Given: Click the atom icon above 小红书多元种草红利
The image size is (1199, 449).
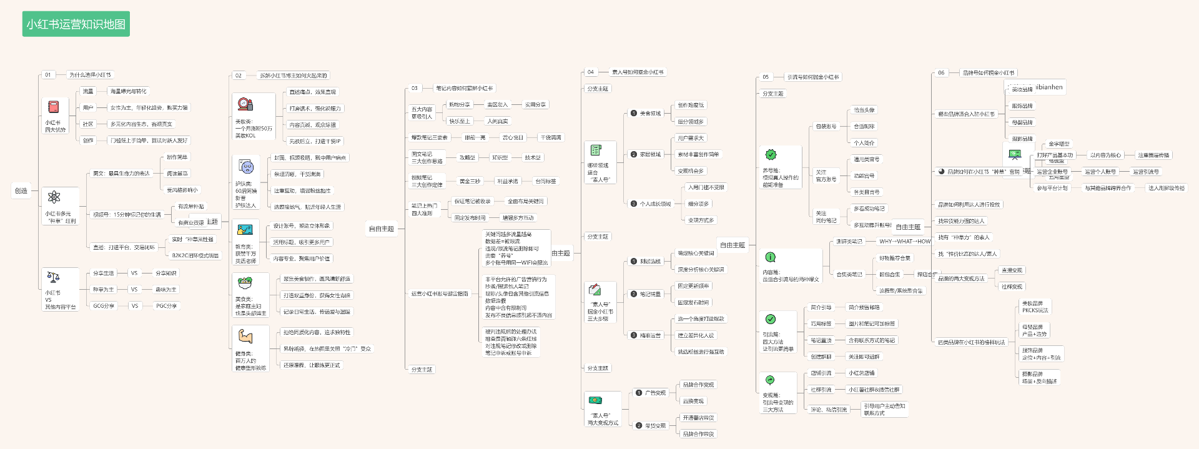Looking at the screenshot, I should [54, 197].
